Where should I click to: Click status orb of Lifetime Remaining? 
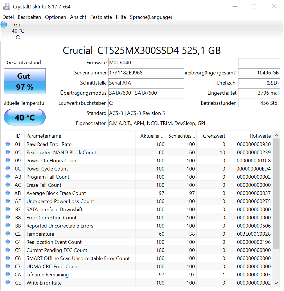click(x=8, y=274)
